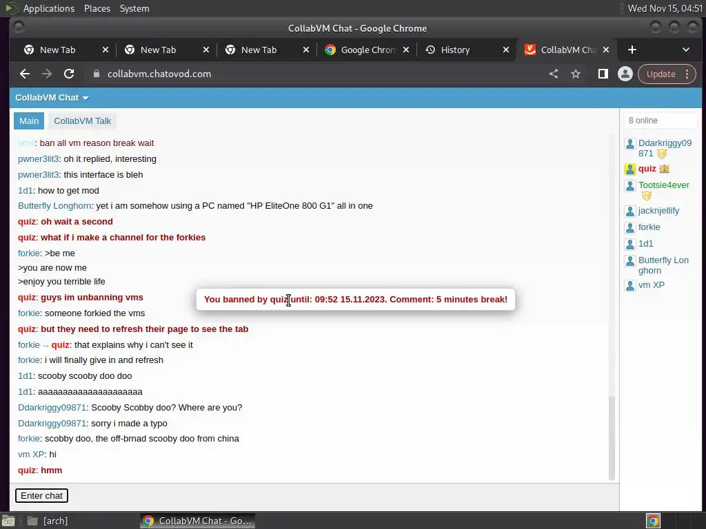
Task: Switch to the Google Chrome tab
Action: click(368, 50)
